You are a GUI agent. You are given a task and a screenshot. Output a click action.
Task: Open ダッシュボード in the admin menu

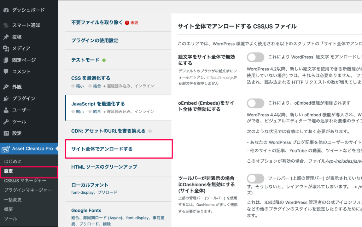coord(29,10)
